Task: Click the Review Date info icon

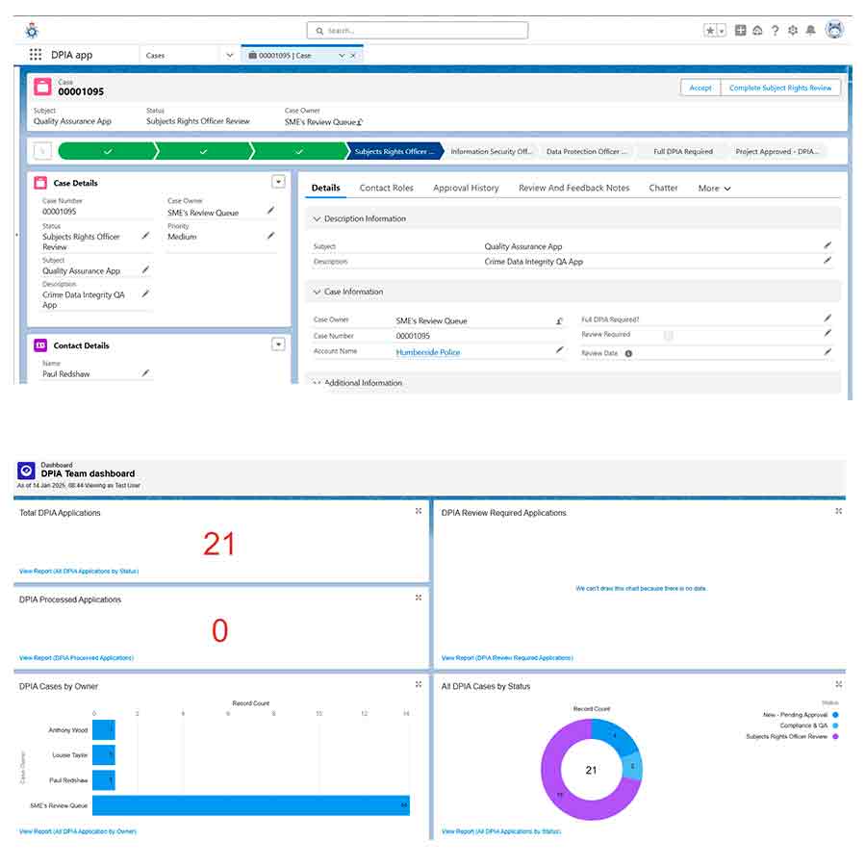Action: [x=628, y=353]
